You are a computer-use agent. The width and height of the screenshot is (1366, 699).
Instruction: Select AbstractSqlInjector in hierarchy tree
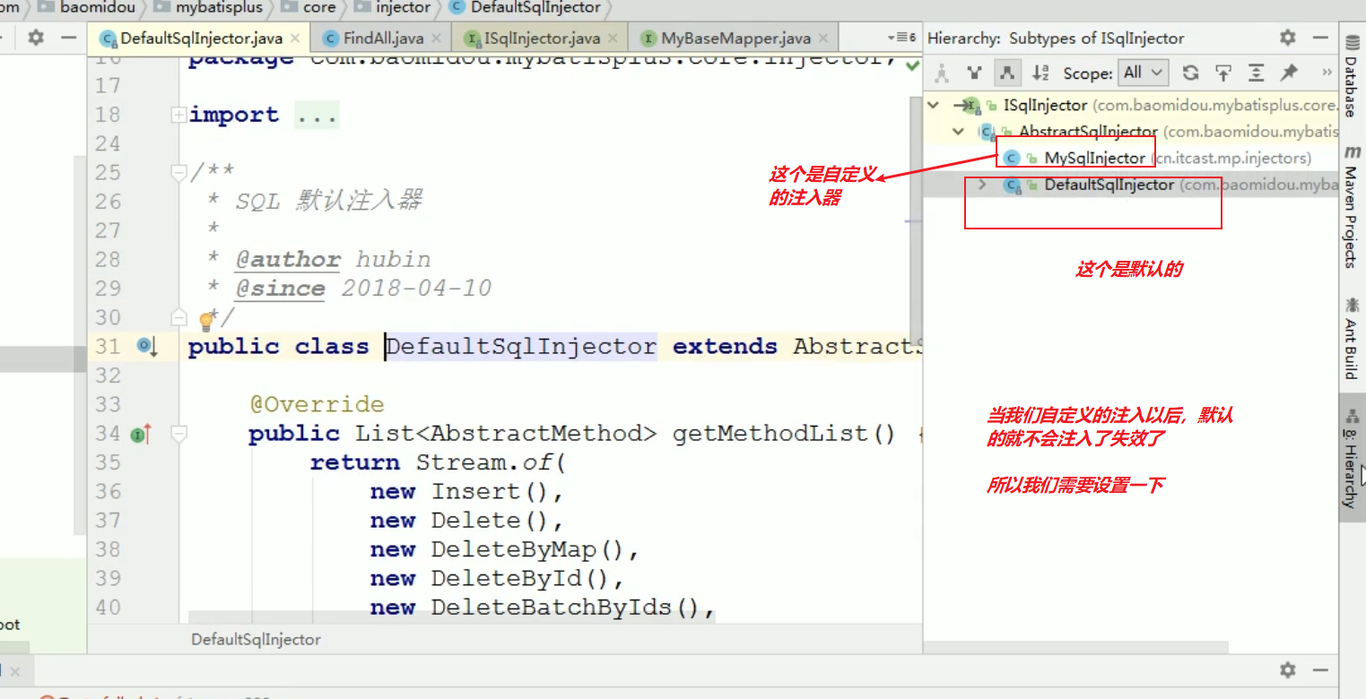coord(1088,132)
